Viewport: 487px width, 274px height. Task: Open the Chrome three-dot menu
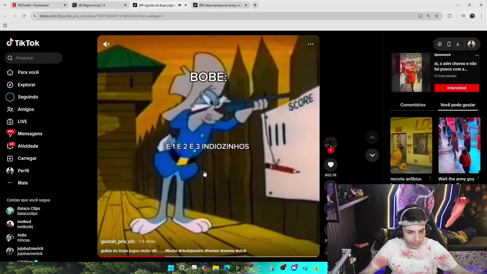coord(482,16)
